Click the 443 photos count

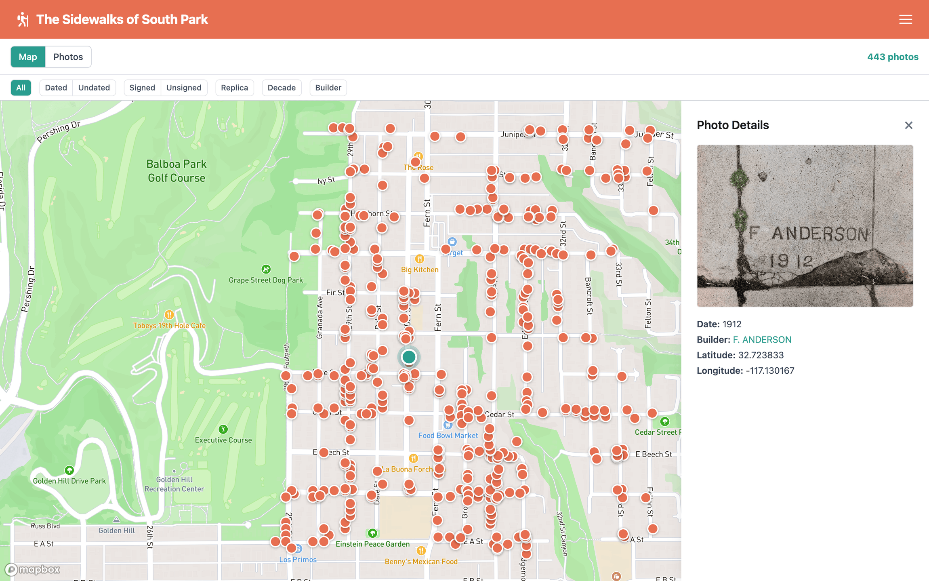tap(893, 57)
